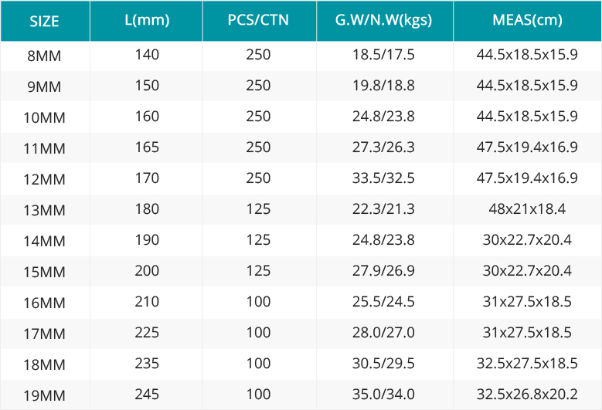This screenshot has width=602, height=410.
Task: Click the G.W/N.W(kgs) column header
Action: coord(383,20)
